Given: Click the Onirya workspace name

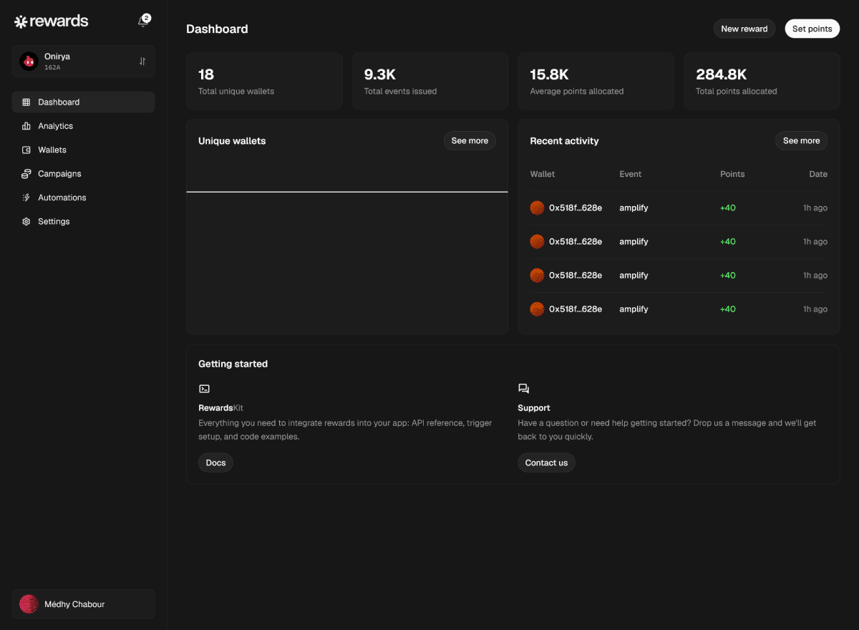Looking at the screenshot, I should tap(57, 57).
